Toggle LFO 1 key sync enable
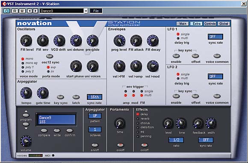 tap(176, 56)
